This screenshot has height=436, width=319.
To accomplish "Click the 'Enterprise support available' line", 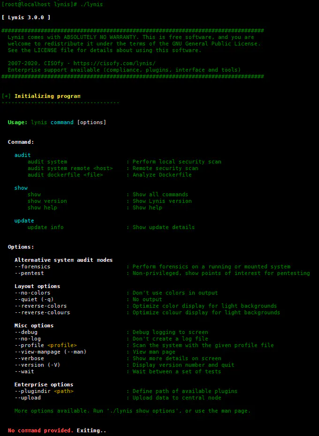I will 124,70.
